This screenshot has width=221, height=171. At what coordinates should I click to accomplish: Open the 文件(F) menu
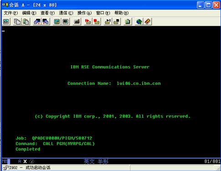(10, 13)
